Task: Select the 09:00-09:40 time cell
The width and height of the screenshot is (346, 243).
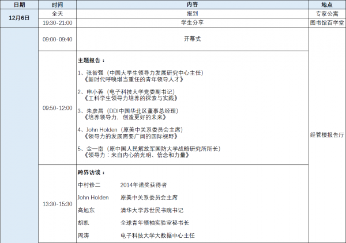Action: (57, 40)
